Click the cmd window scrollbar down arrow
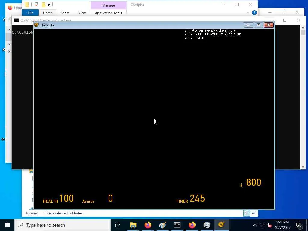 click(303, 167)
